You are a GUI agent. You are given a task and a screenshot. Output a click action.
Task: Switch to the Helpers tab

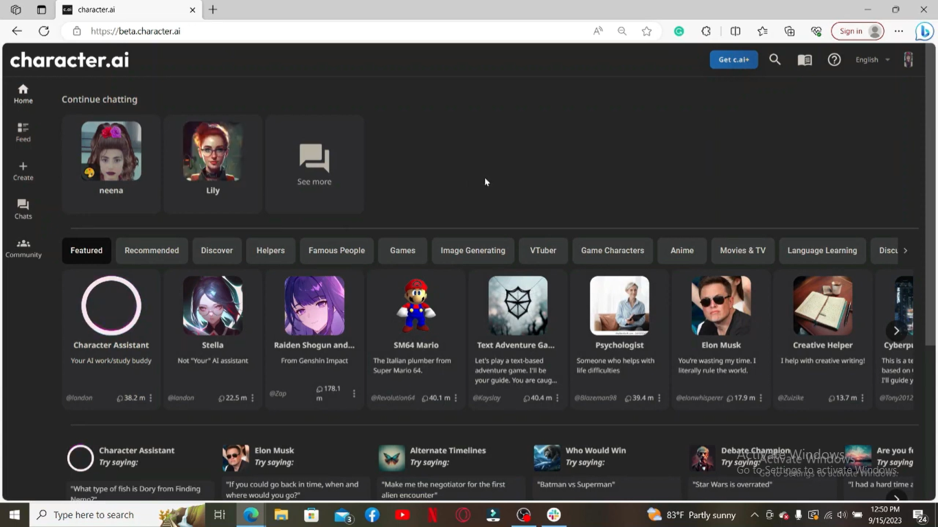coord(271,250)
